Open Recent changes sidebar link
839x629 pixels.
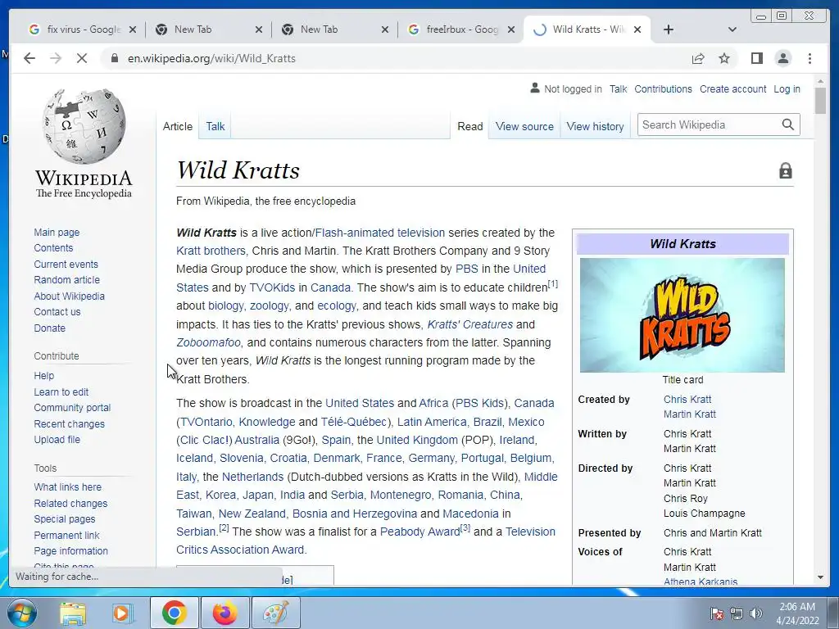point(70,423)
